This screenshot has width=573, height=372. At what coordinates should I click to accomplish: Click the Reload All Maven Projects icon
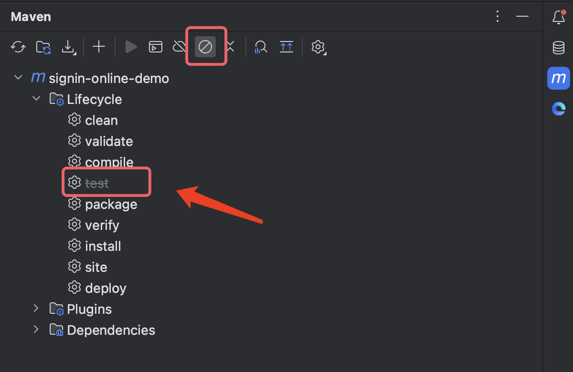(x=18, y=47)
